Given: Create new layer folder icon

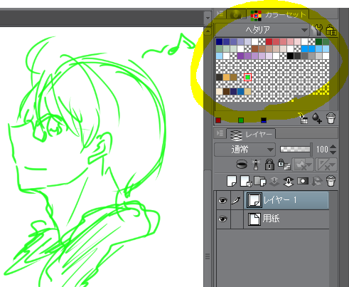Looking at the screenshot, I should coord(260,181).
